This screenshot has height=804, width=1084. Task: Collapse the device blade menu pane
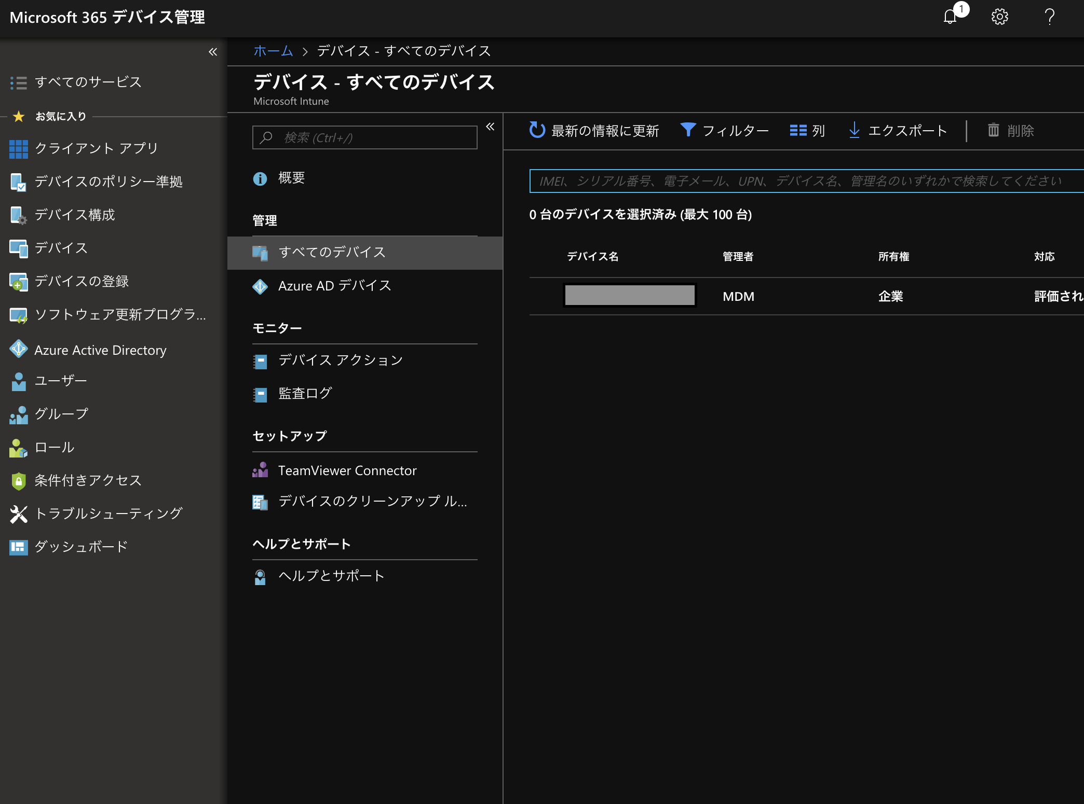pos(490,127)
